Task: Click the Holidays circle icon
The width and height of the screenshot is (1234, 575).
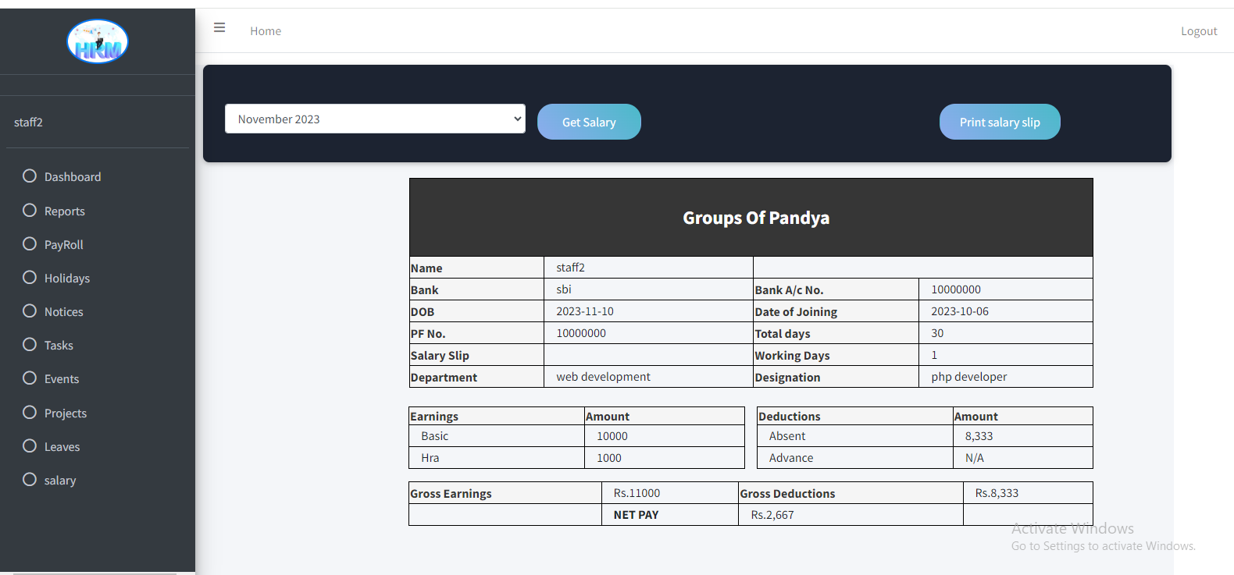Action: point(30,277)
